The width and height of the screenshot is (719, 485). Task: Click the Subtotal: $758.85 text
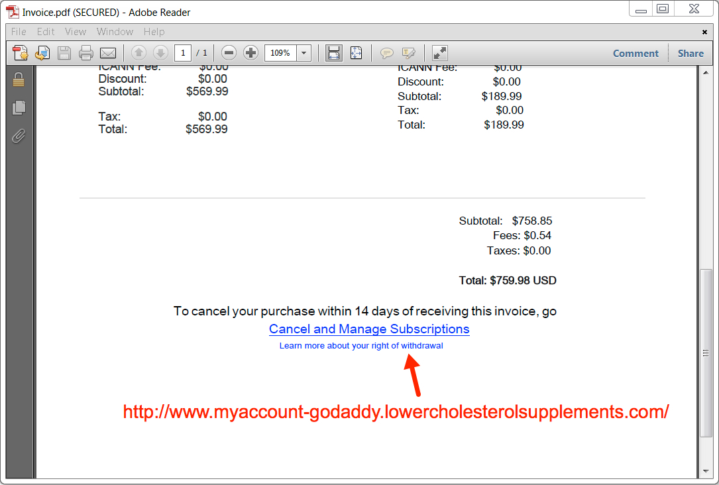(506, 221)
